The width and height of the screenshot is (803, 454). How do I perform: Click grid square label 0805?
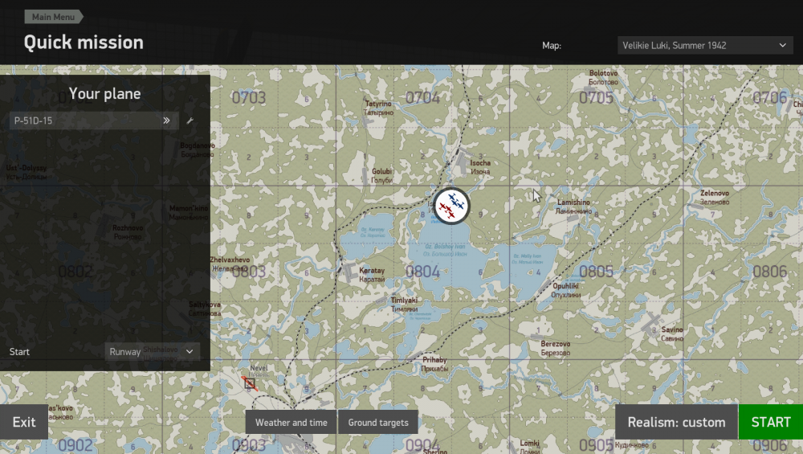point(596,272)
